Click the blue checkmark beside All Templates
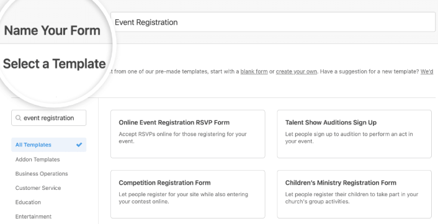Image resolution: width=438 pixels, height=224 pixels. pyautogui.click(x=79, y=145)
